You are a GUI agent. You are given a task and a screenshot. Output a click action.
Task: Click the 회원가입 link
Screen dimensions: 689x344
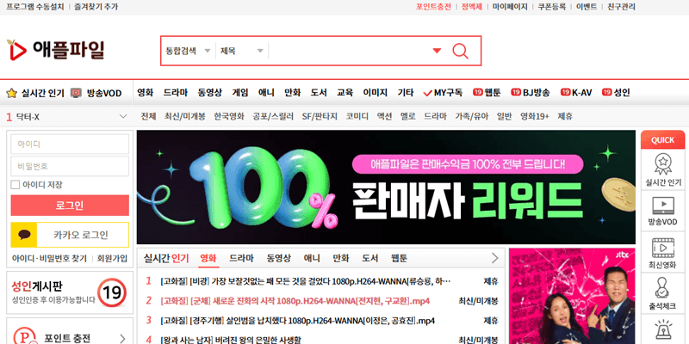[113, 259]
